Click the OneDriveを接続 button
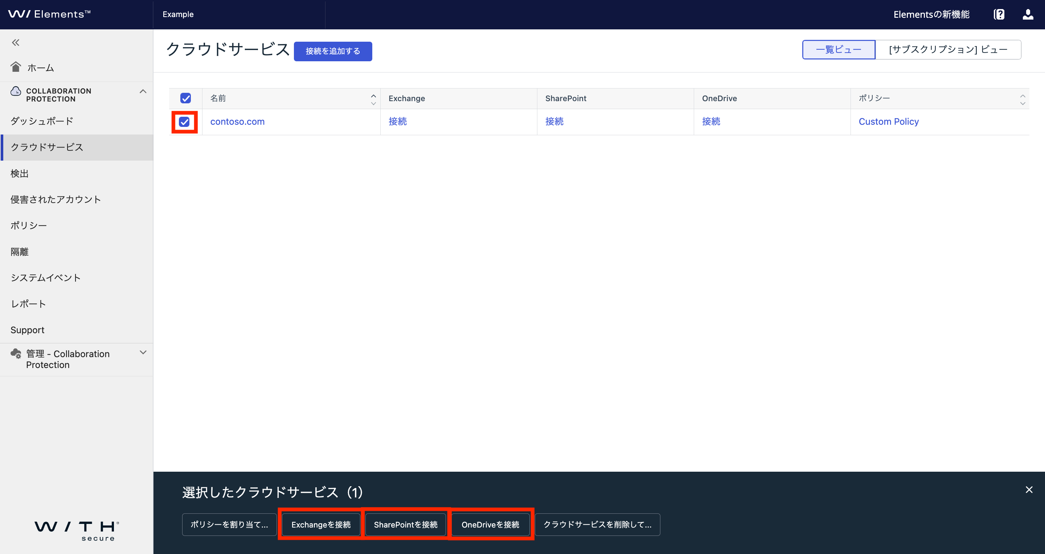The width and height of the screenshot is (1045, 554). coord(490,524)
